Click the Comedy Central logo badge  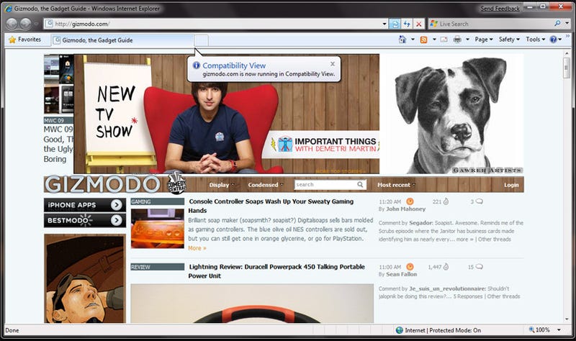tap(176, 183)
